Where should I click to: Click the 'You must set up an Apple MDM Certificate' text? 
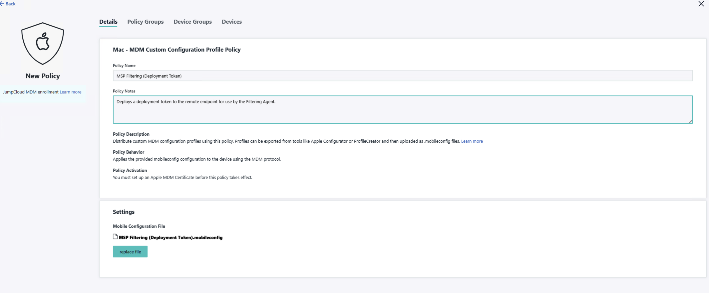[x=182, y=178]
